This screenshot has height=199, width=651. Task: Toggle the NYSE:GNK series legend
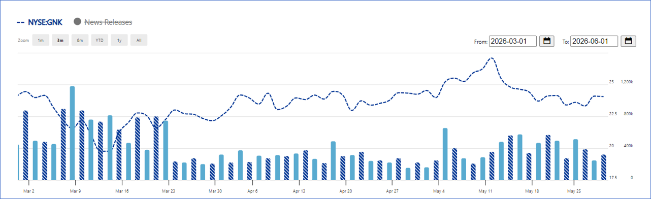click(40, 22)
